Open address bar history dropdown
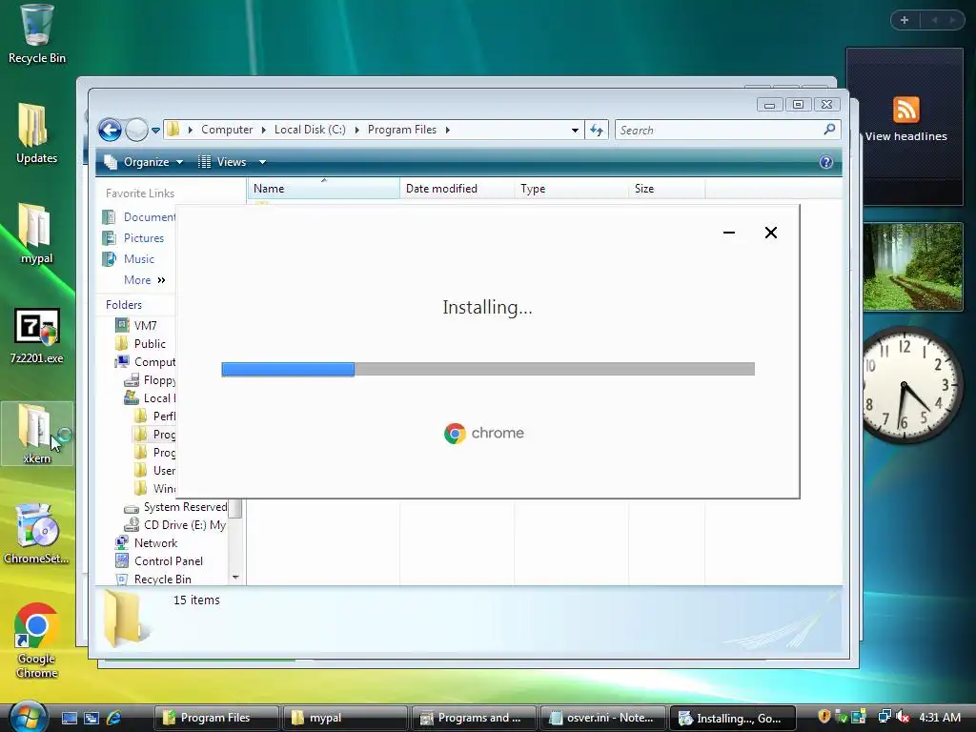976x732 pixels. (575, 130)
